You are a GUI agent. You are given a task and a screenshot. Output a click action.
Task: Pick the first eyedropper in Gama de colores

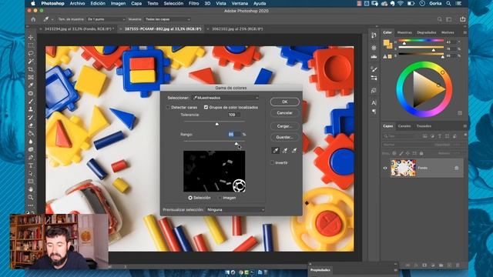(276, 151)
